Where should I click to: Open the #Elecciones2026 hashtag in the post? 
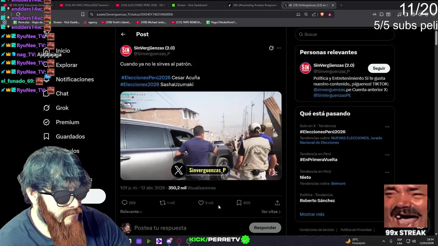coord(140,84)
